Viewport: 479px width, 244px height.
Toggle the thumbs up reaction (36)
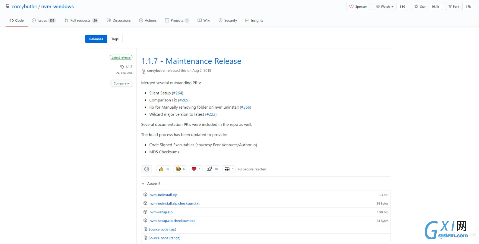[164, 169]
